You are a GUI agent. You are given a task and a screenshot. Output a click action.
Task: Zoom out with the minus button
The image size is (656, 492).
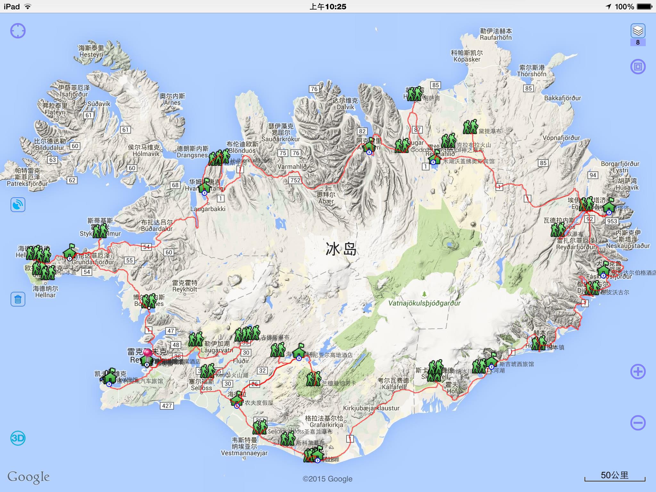click(638, 423)
